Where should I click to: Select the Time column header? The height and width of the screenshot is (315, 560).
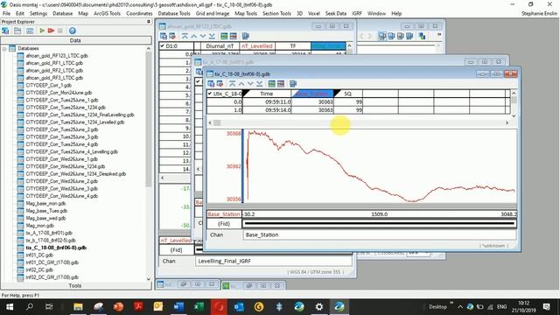pos(267,94)
